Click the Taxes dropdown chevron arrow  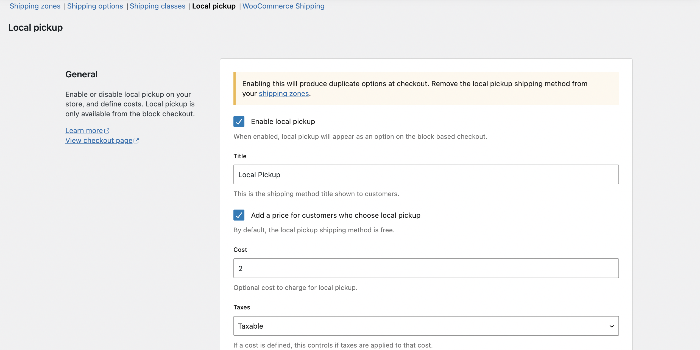[612, 326]
